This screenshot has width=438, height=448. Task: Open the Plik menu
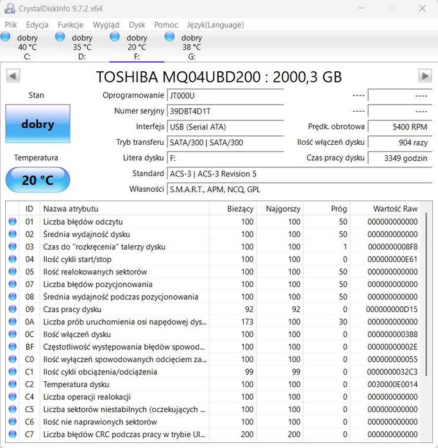[11, 25]
